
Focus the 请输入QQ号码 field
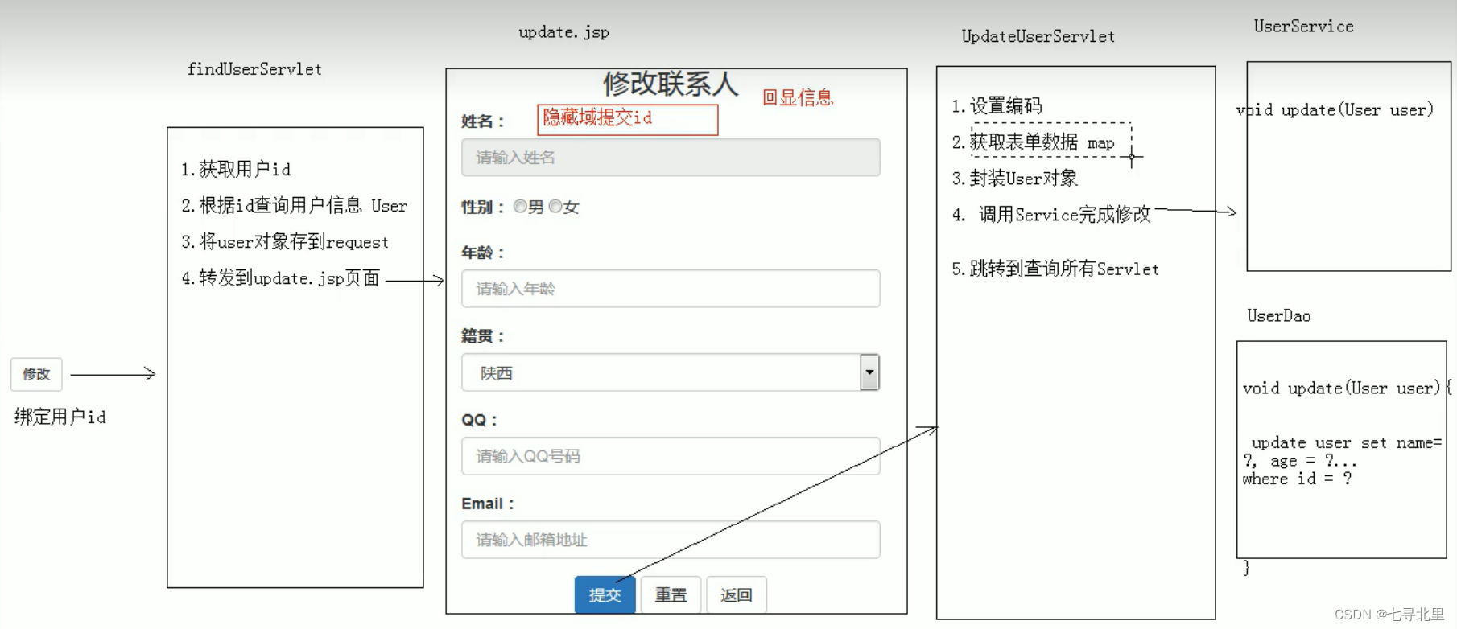coord(671,456)
